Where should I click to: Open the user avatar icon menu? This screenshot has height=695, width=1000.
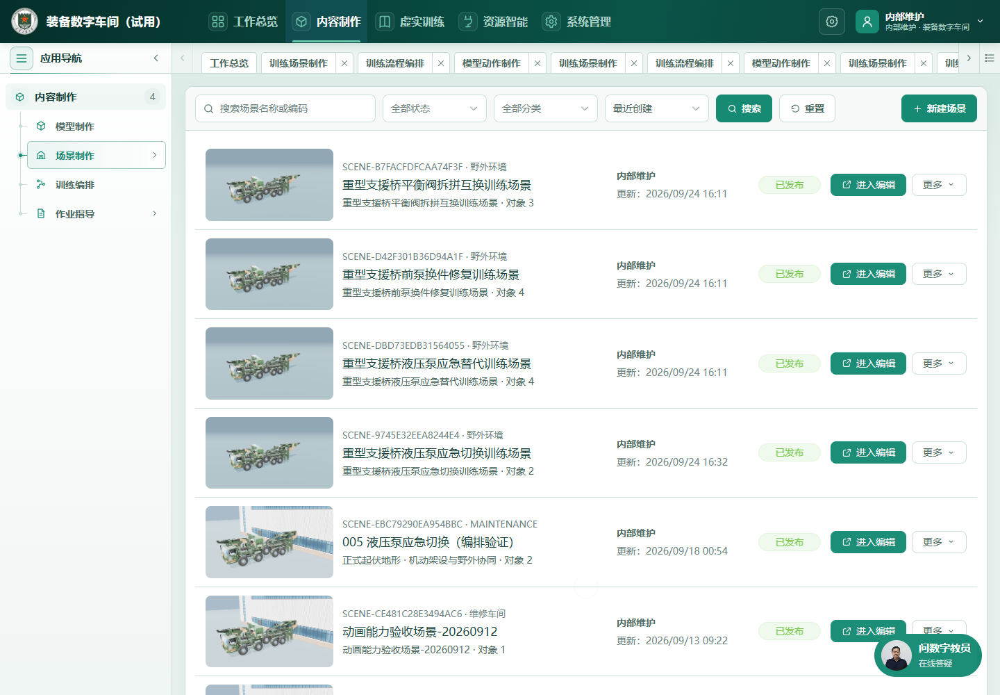(867, 22)
